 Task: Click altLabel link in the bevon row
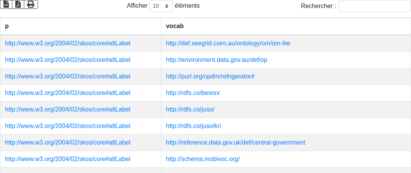pyautogui.click(x=68, y=93)
